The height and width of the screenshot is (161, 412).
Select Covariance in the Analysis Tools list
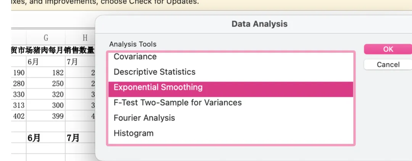[x=135, y=57]
